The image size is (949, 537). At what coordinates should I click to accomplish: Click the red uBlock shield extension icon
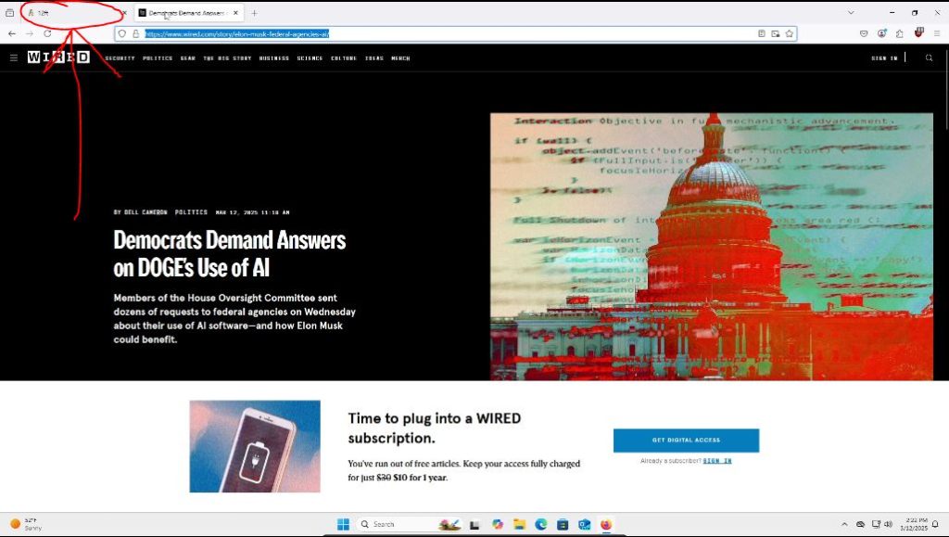point(918,32)
